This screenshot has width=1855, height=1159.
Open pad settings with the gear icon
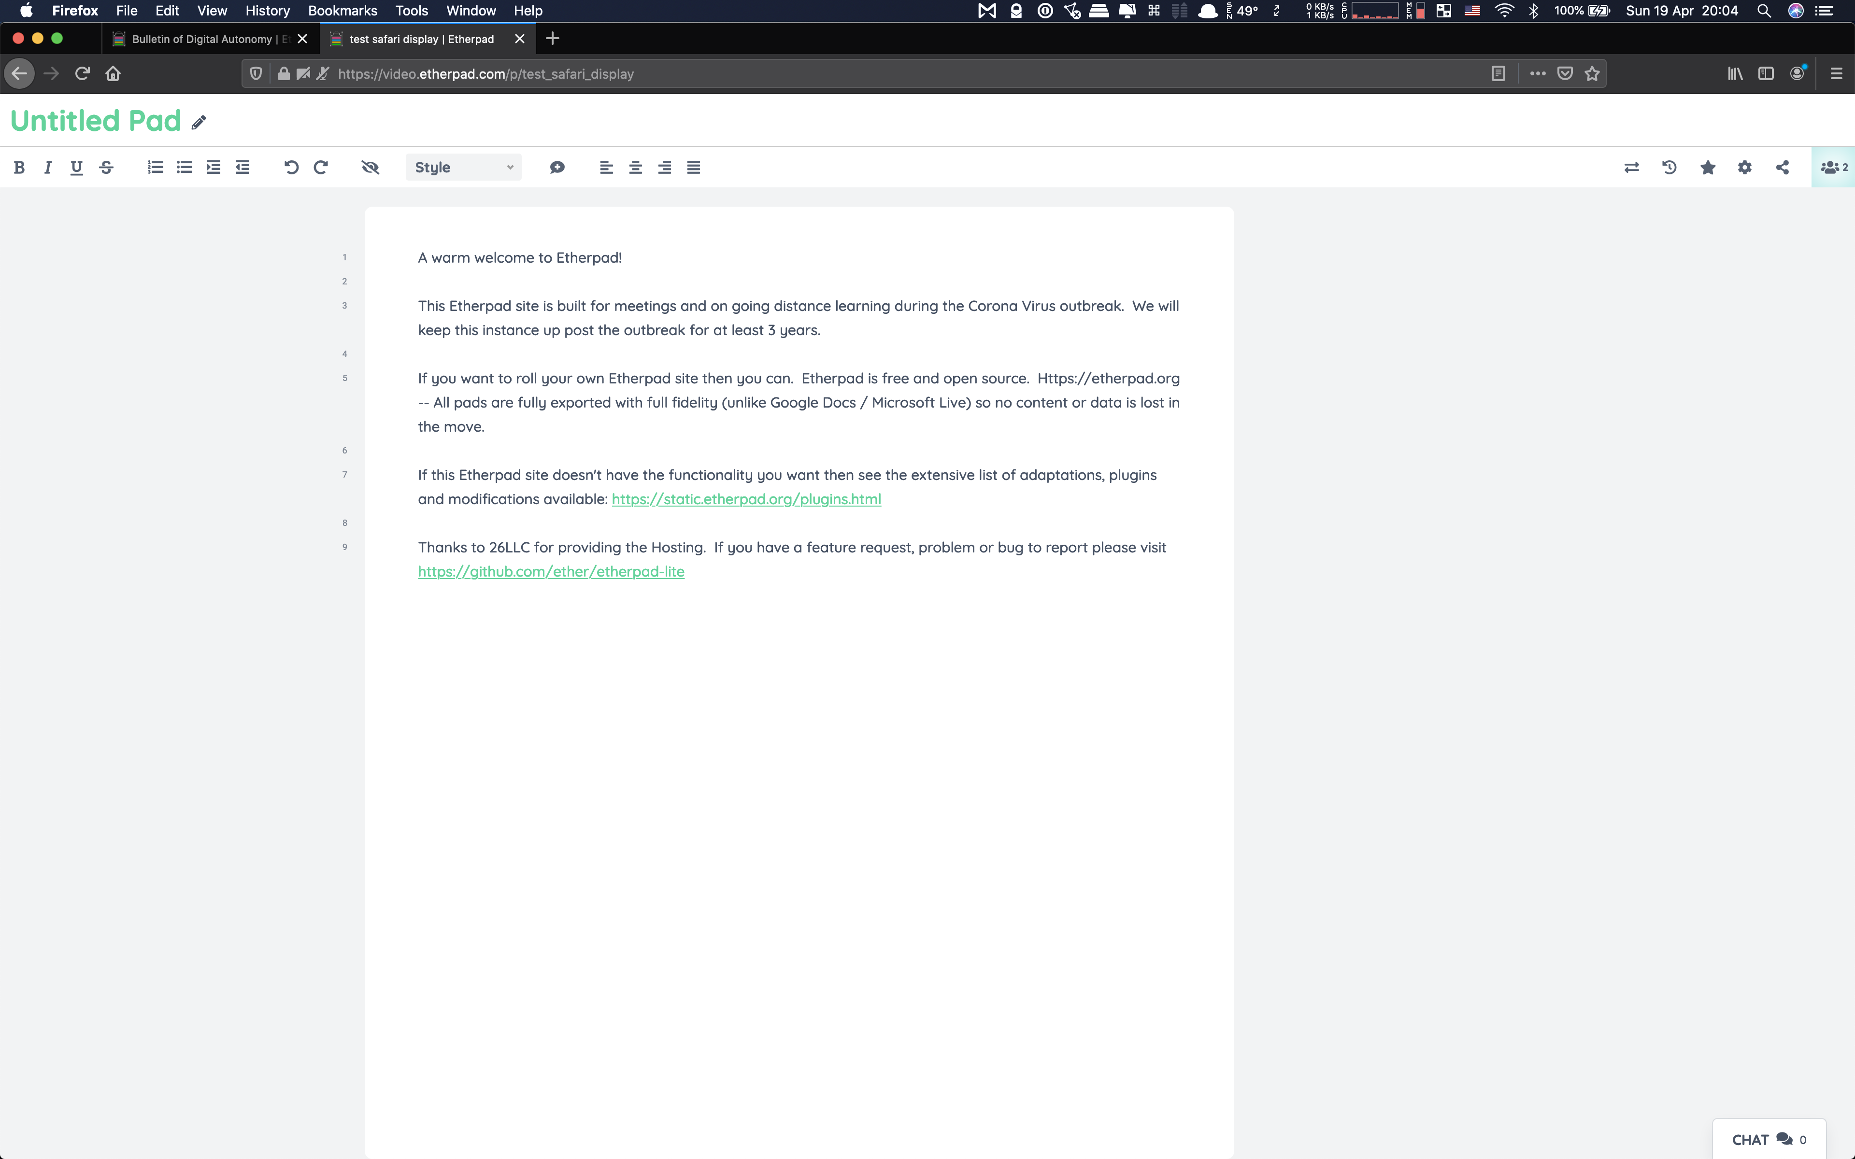1745,167
